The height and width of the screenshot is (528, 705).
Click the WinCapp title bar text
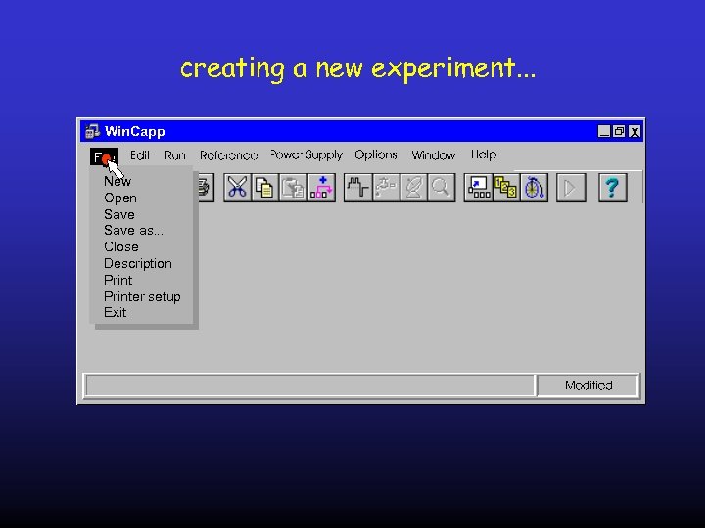[x=134, y=132]
